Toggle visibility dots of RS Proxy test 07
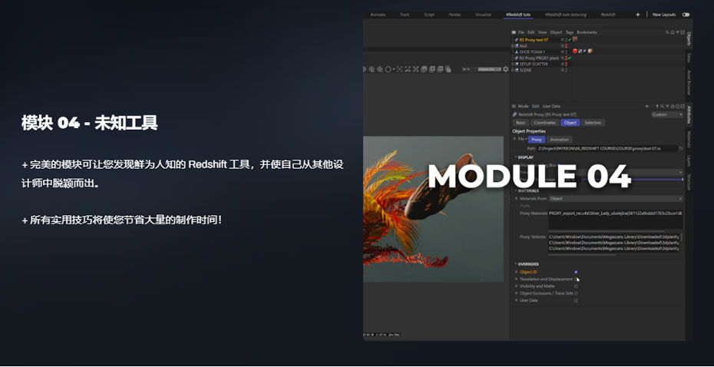Screen dimensions: 714x367 pos(566,40)
